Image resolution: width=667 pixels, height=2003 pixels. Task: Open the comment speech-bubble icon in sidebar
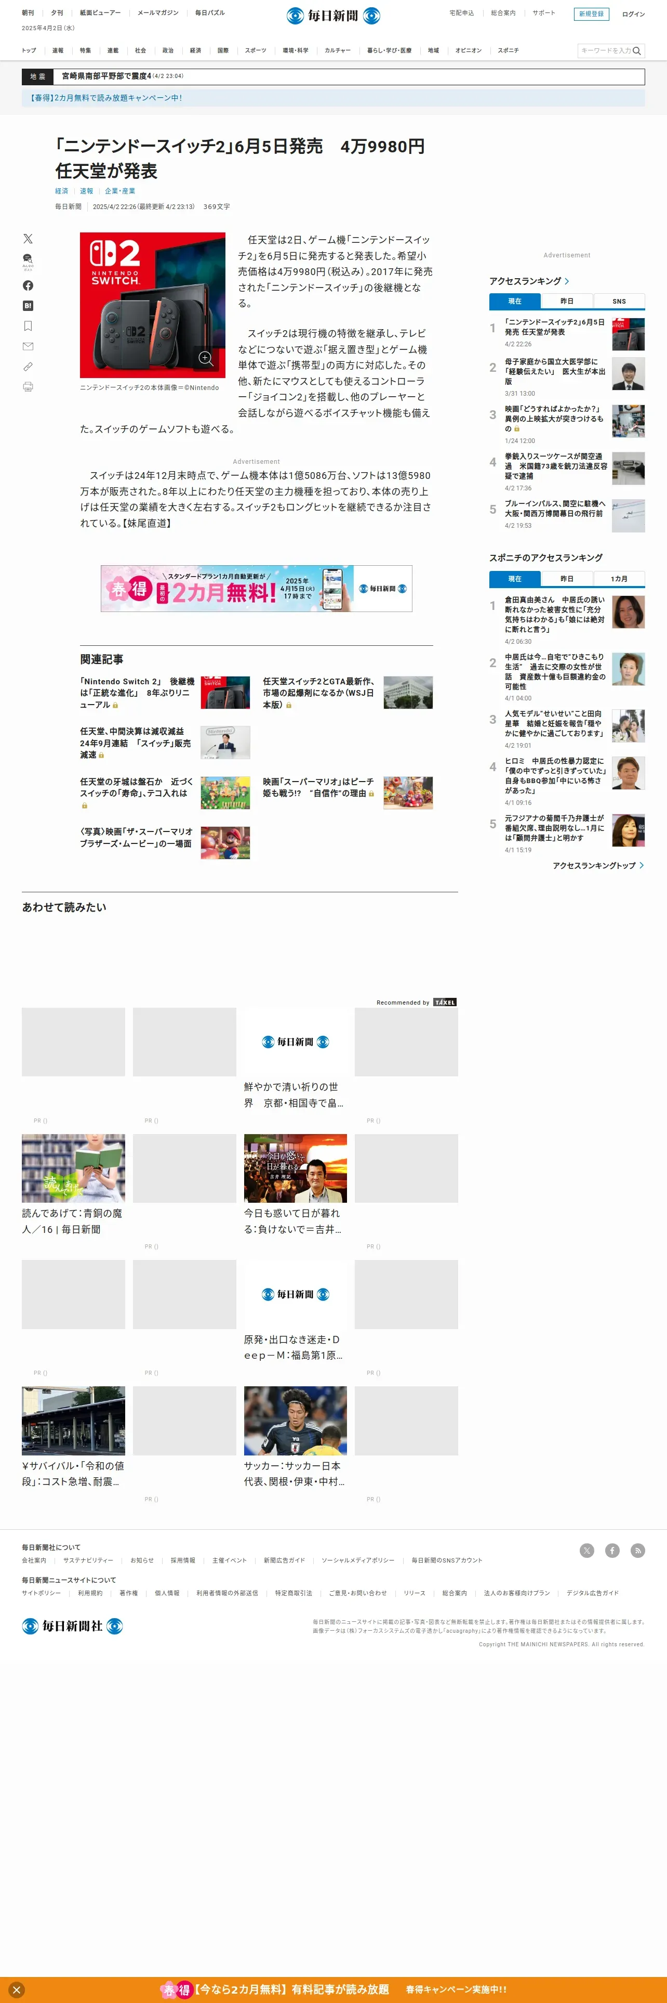pyautogui.click(x=28, y=261)
